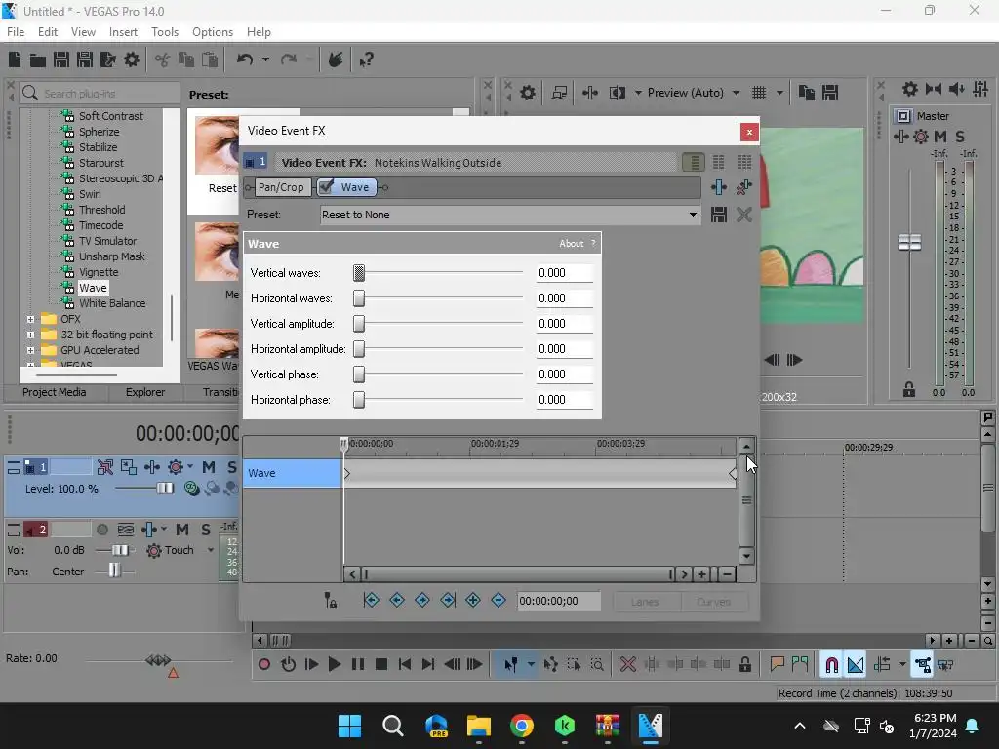Screen dimensions: 999x749
Task: Click Plug-In Chain icon in FX dialog
Action: click(x=719, y=186)
